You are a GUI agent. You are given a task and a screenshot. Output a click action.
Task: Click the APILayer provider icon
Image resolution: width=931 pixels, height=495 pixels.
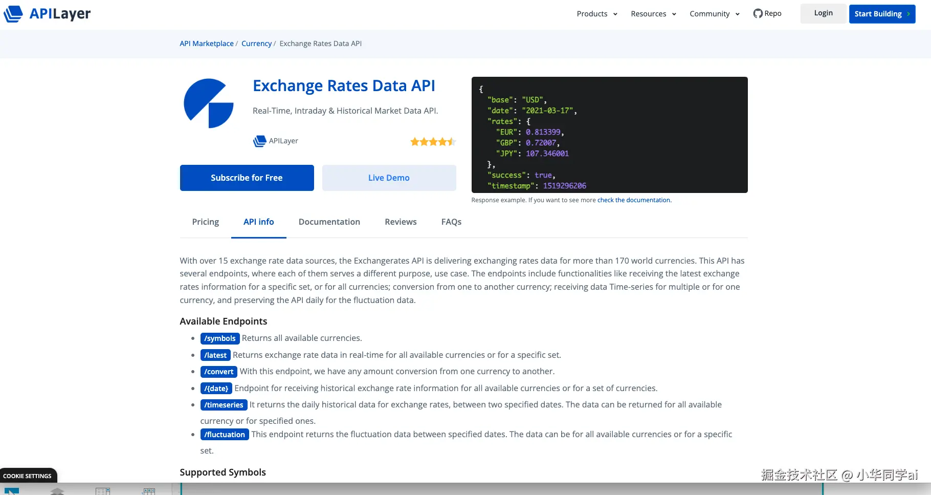(x=260, y=141)
